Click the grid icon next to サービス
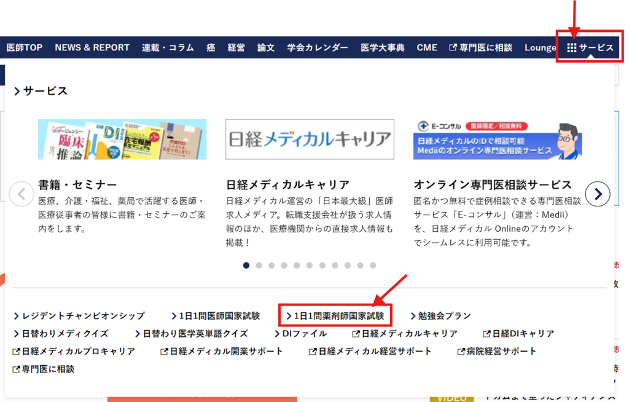Screen dimensions: 629x402 point(571,48)
